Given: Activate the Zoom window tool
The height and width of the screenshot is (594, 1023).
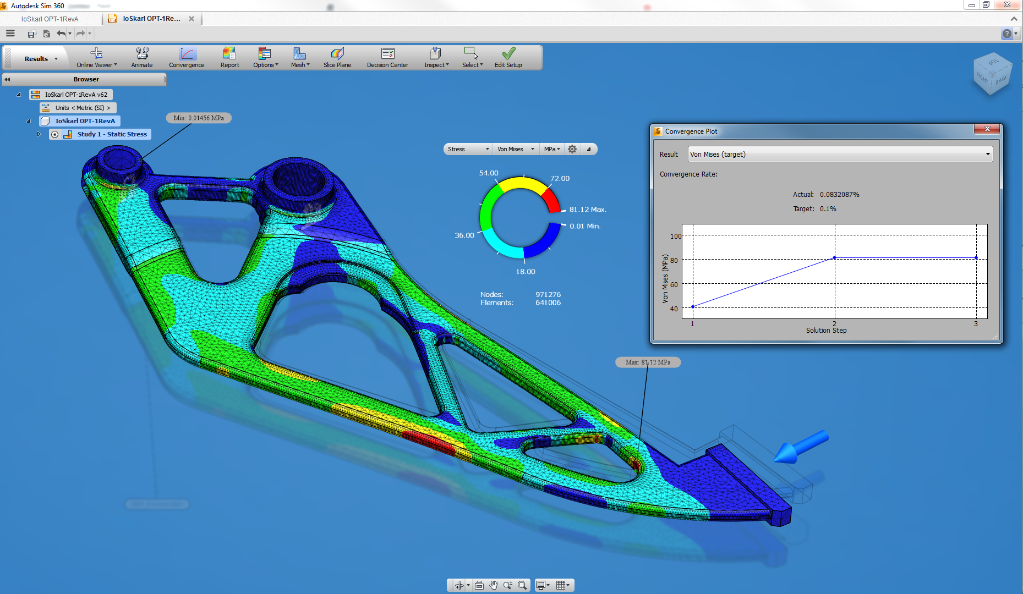Looking at the screenshot, I should point(522,585).
